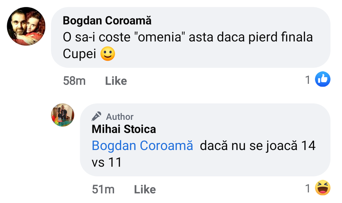Like Bogdan Coroamă's comment

[115, 81]
